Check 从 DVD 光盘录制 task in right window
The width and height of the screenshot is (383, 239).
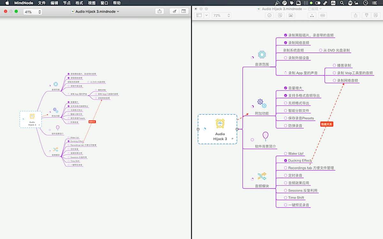(x=320, y=50)
